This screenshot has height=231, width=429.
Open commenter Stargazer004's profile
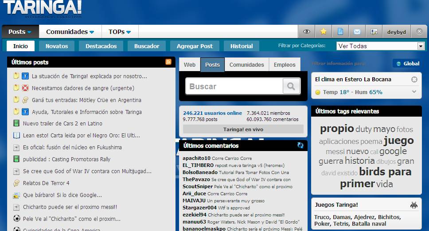click(x=199, y=208)
